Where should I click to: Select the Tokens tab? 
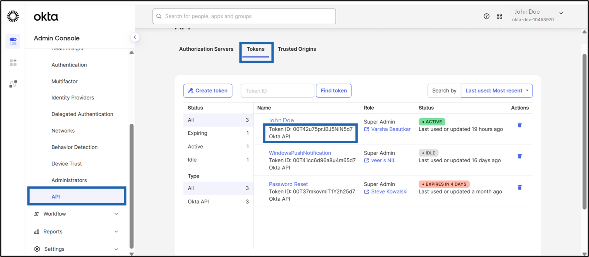click(x=256, y=49)
